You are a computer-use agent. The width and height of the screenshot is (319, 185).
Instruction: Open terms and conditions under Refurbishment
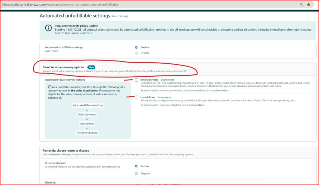click(x=217, y=90)
